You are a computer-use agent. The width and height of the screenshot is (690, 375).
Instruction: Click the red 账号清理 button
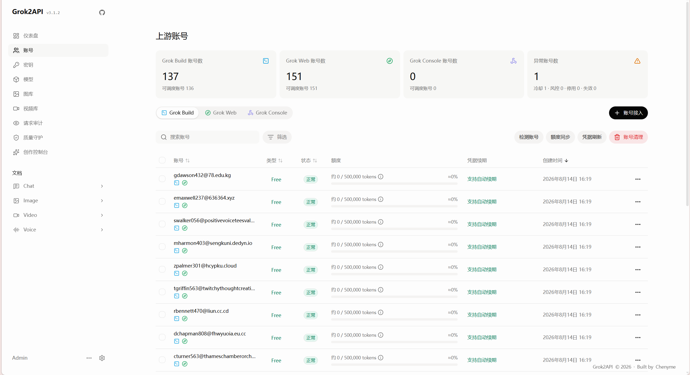[x=628, y=137]
